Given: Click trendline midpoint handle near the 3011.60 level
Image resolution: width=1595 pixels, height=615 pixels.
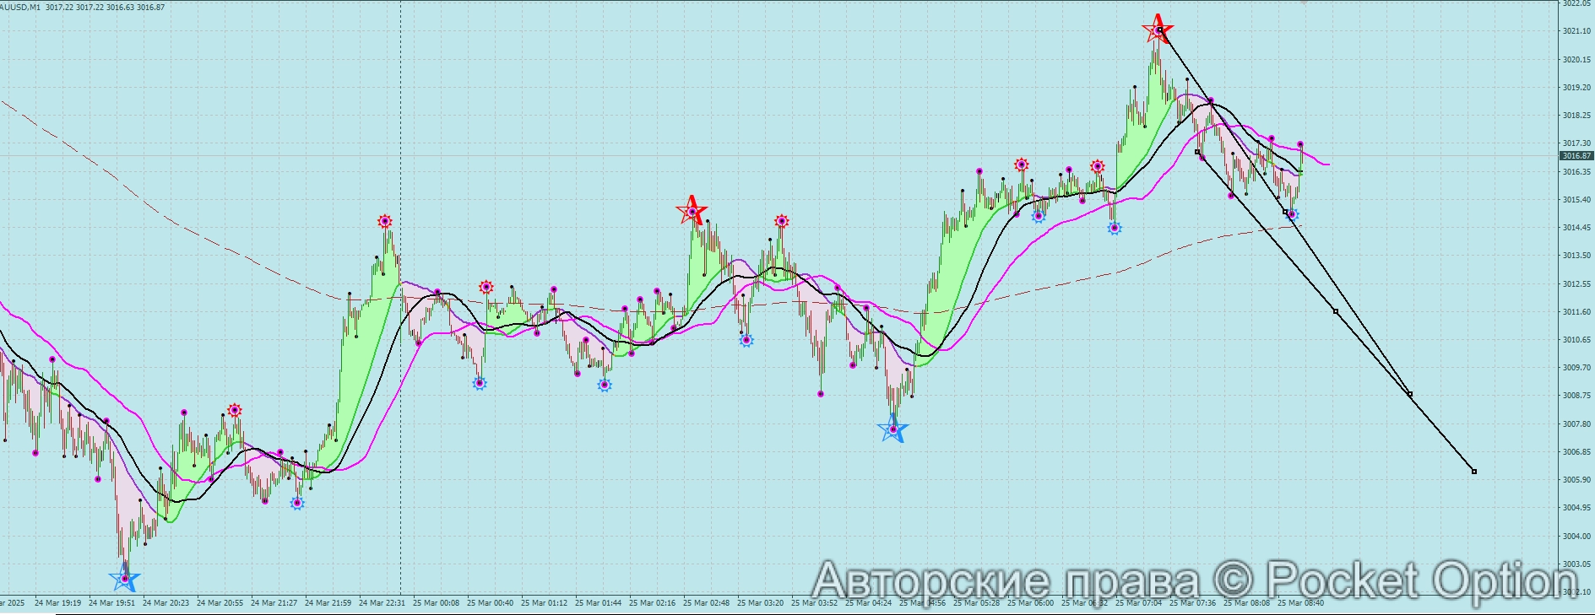Looking at the screenshot, I should tap(1336, 311).
